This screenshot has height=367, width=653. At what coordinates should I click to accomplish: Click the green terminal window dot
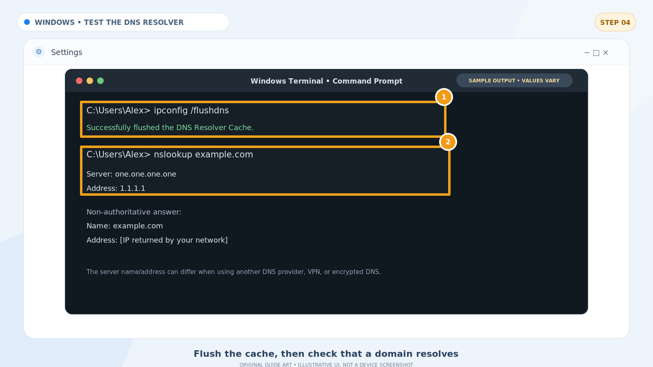point(100,81)
